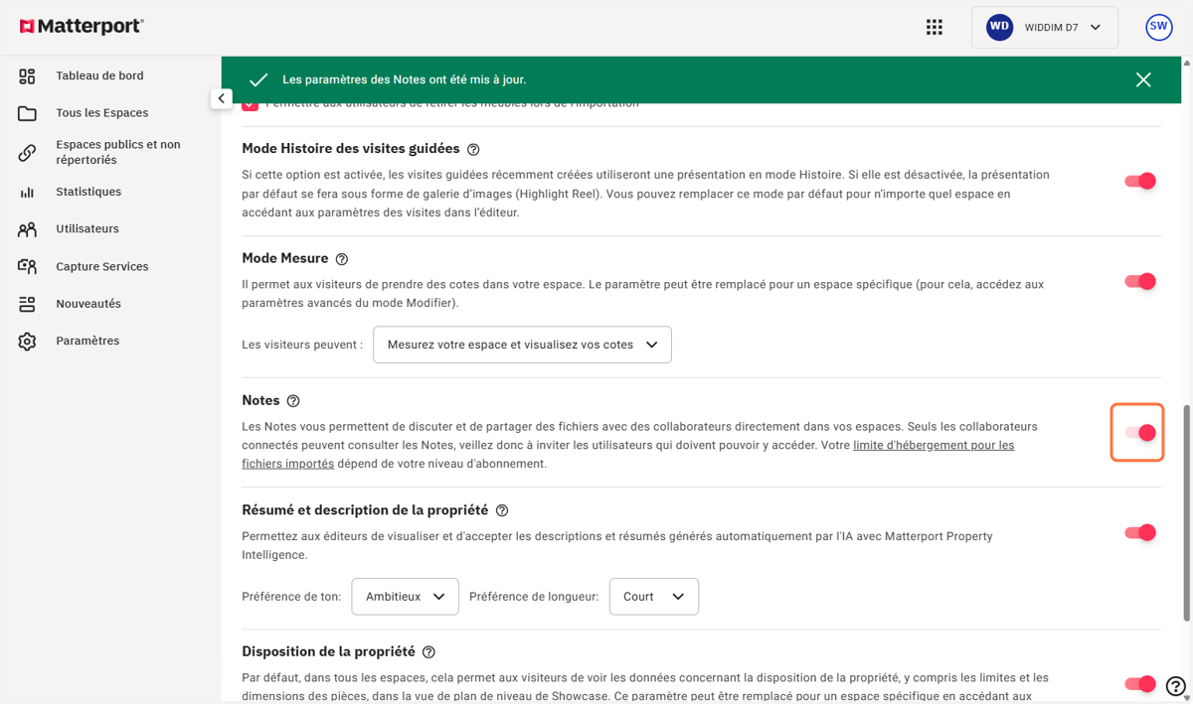This screenshot has height=704, width=1193.
Task: Click the Tous les Espaces folder icon
Action: 27,113
